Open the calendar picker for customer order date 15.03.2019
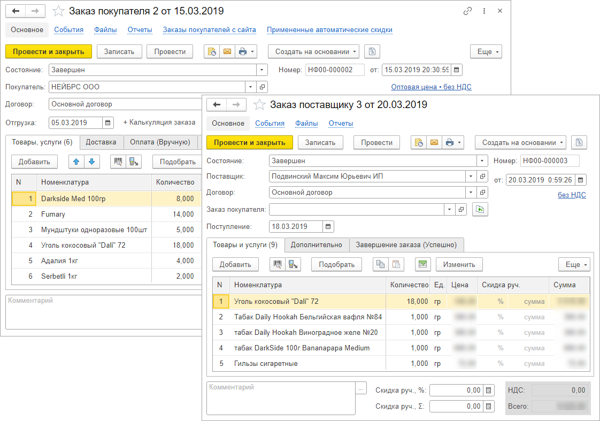Viewport: 600px width, 421px height. [456, 70]
